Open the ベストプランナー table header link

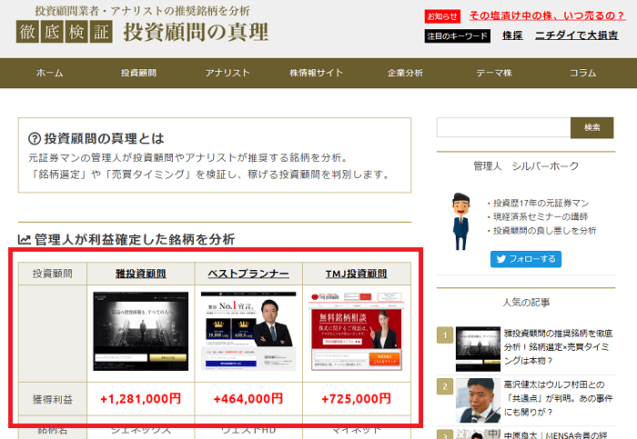coord(248,274)
